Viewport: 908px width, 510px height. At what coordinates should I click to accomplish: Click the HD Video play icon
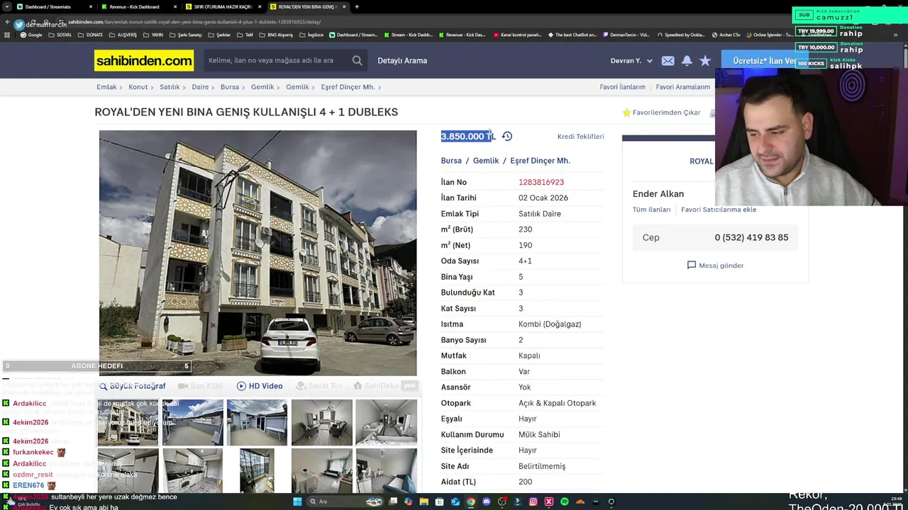point(241,386)
